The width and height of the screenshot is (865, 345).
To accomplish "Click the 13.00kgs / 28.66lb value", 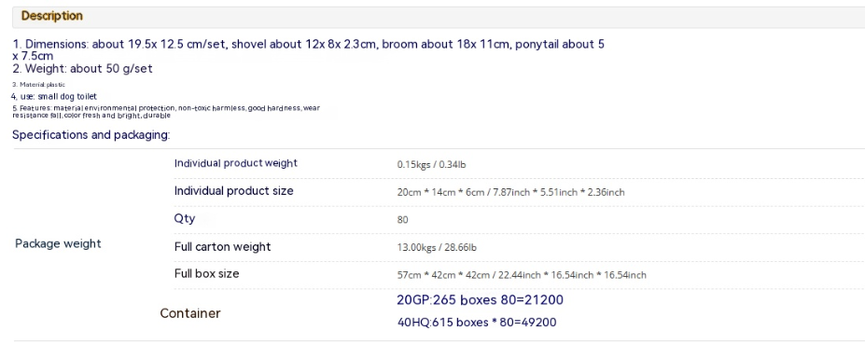I will (x=437, y=247).
